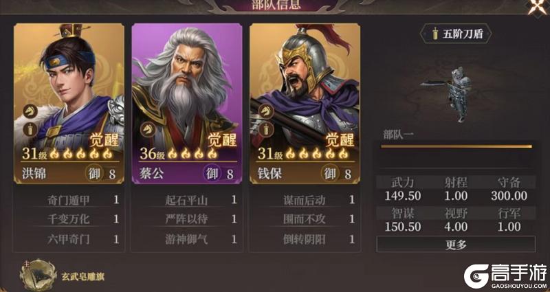Click the 部队一 troop strength bar
Image resolution: width=550 pixels, height=292 pixels.
(456, 146)
